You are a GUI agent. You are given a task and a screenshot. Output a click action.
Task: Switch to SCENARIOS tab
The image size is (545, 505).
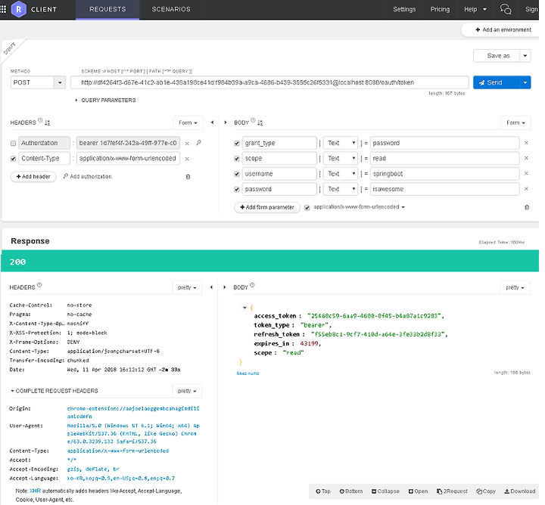[171, 9]
